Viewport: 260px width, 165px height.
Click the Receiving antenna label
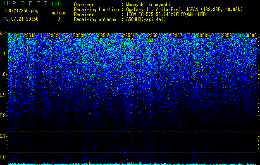click(x=95, y=19)
